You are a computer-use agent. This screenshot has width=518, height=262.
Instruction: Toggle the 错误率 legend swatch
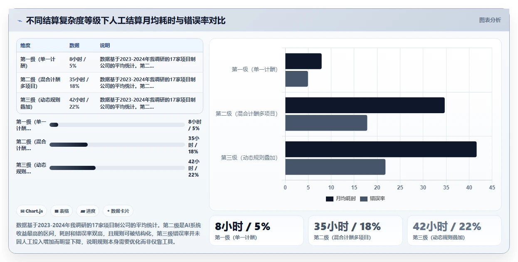pos(364,199)
